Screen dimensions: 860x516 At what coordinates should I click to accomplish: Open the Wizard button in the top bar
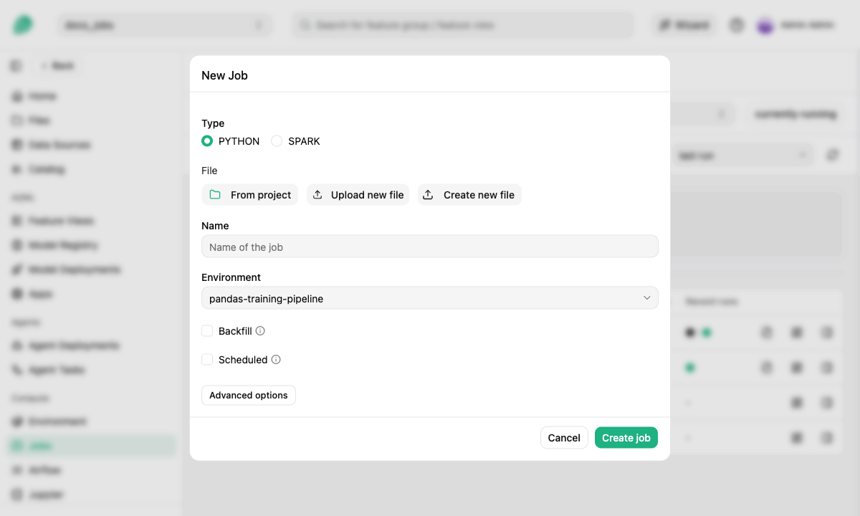684,25
